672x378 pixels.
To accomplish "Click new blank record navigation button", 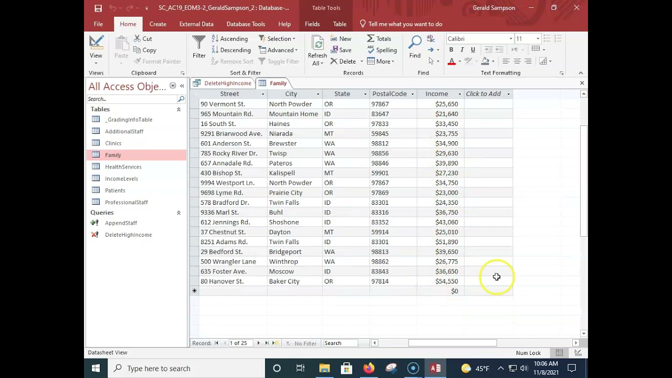I will pyautogui.click(x=276, y=343).
